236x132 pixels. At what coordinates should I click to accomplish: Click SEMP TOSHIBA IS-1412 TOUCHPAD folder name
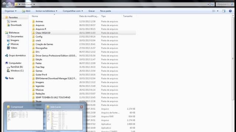(x=53, y=98)
